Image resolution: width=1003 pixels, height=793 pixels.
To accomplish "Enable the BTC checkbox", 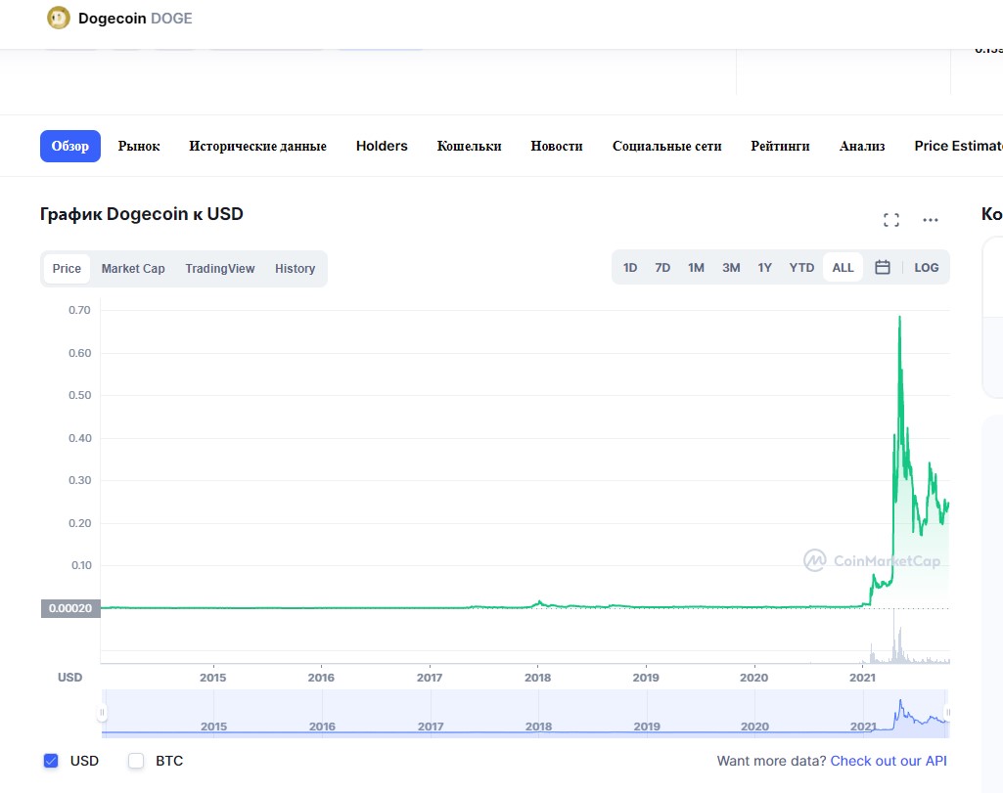I will (136, 761).
